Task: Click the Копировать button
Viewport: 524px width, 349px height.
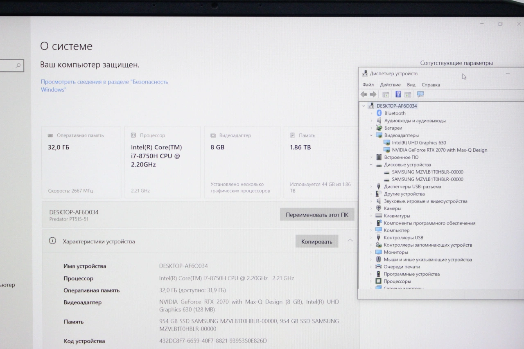Action: tap(317, 241)
